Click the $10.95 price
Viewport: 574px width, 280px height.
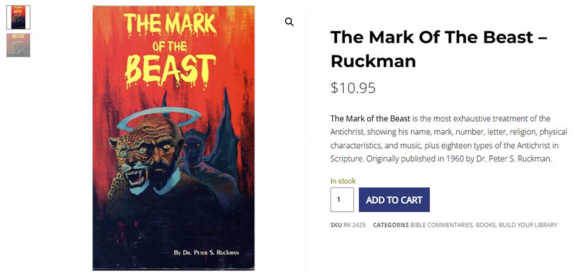(x=353, y=88)
